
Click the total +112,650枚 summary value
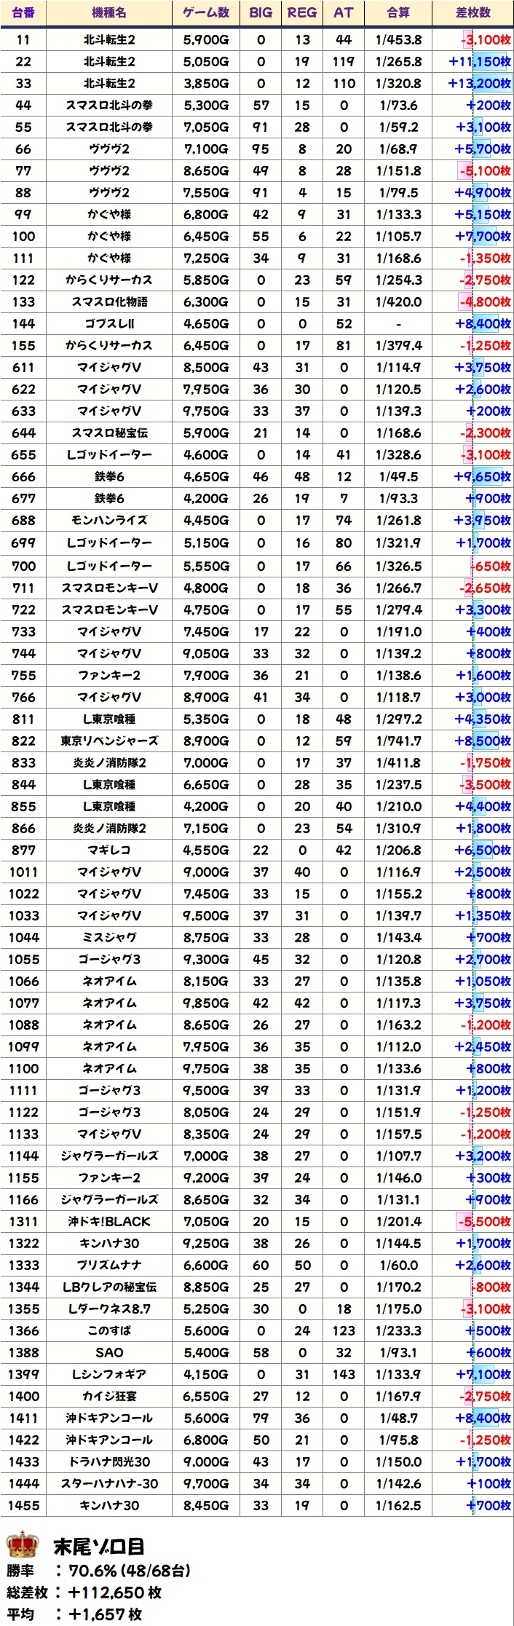pos(115,1593)
